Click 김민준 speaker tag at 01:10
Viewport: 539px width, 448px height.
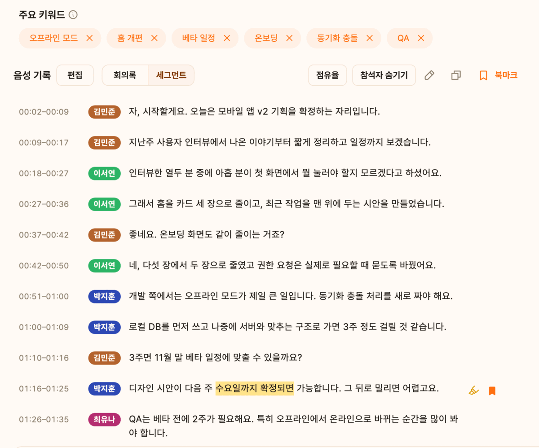(x=105, y=358)
